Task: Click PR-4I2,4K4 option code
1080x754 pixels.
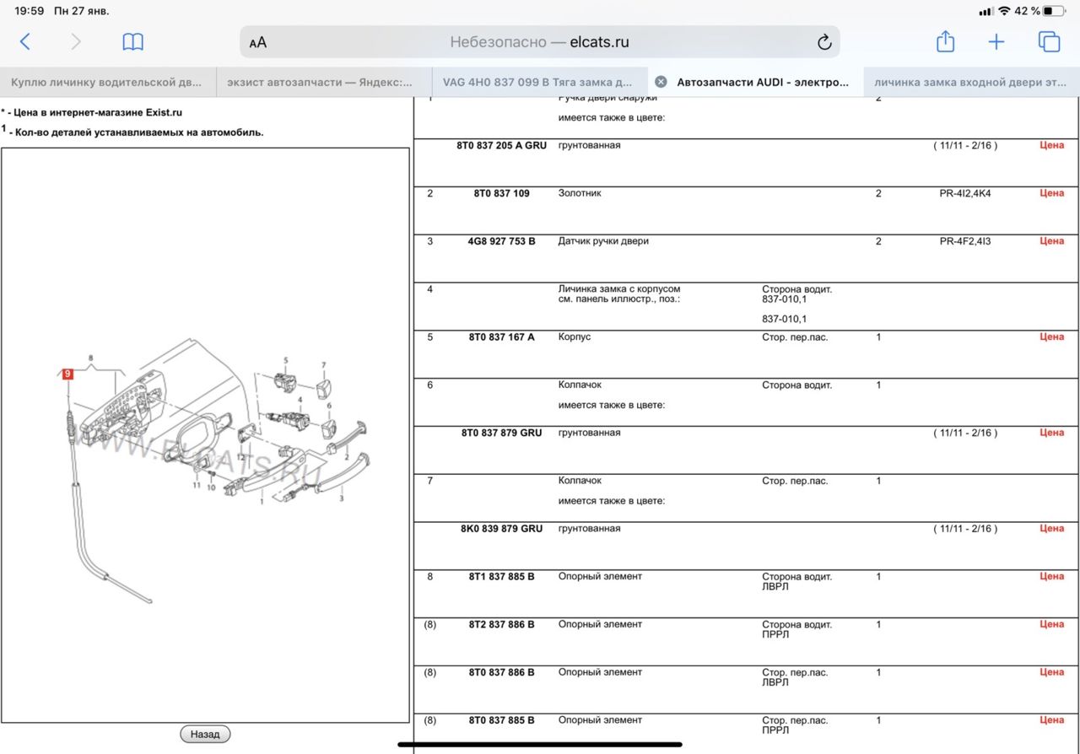Action: [x=965, y=193]
